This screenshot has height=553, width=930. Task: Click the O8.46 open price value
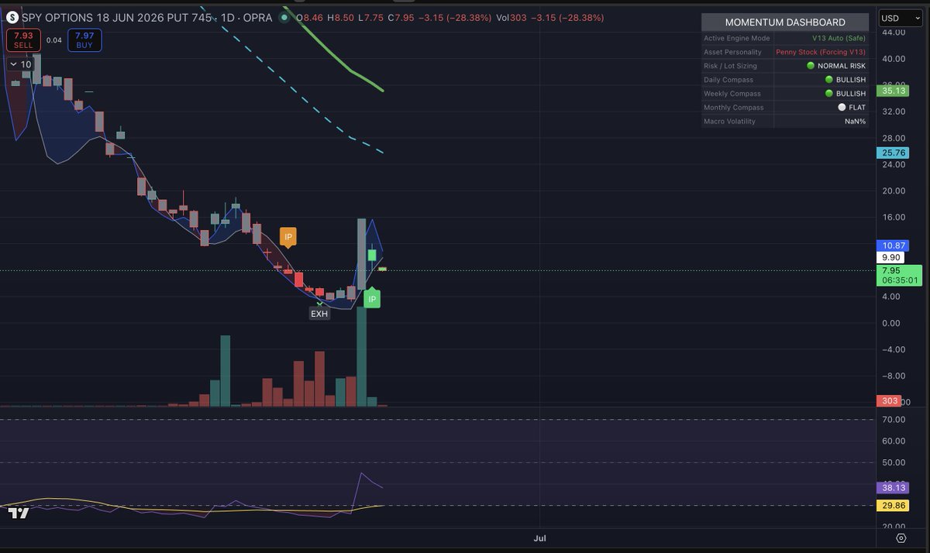tap(311, 17)
